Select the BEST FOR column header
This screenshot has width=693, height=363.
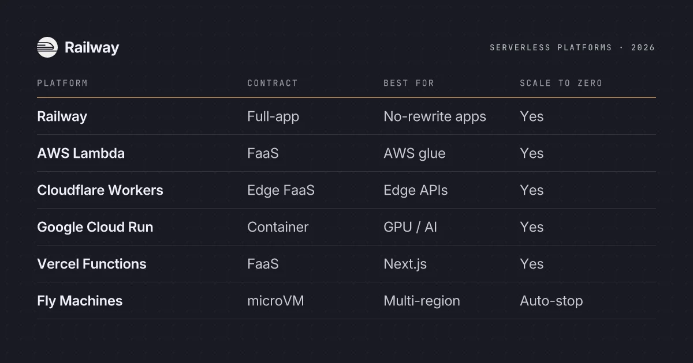coord(409,83)
